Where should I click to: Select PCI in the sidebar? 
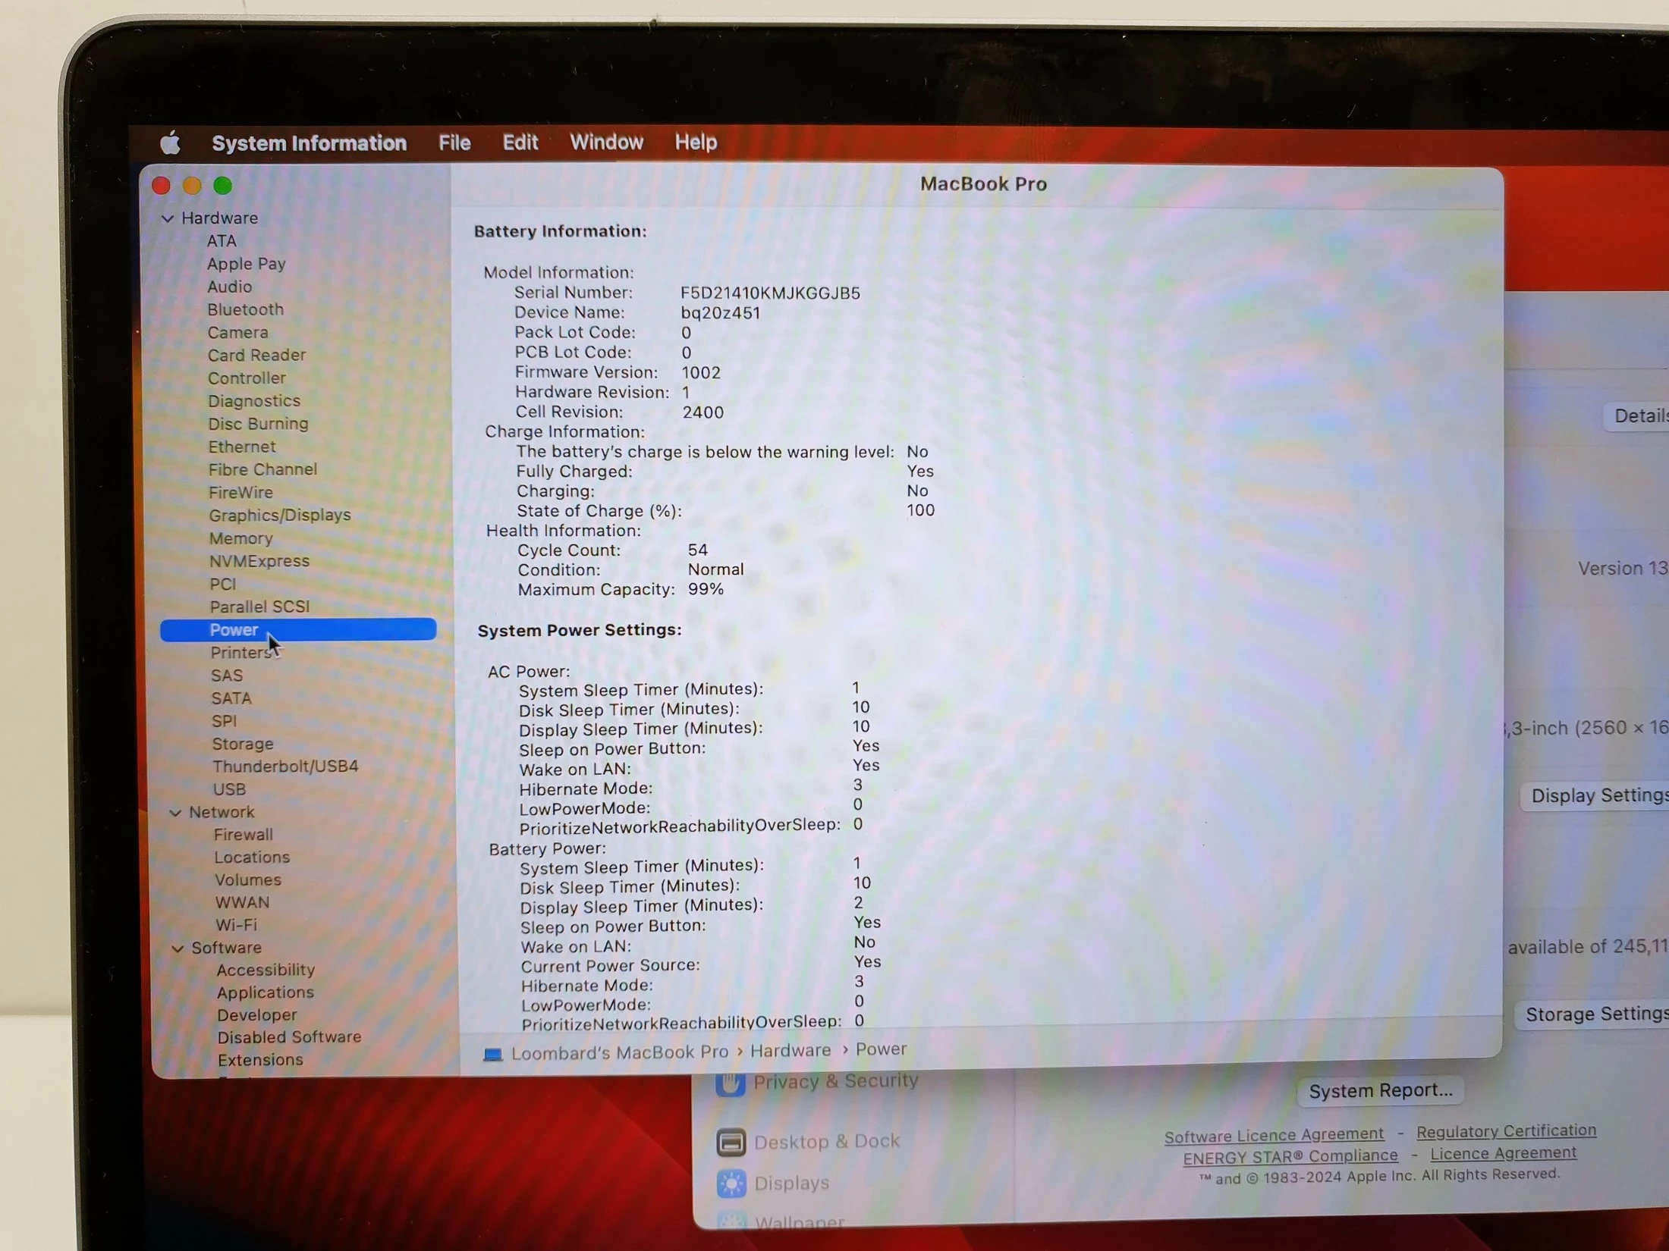click(x=223, y=584)
